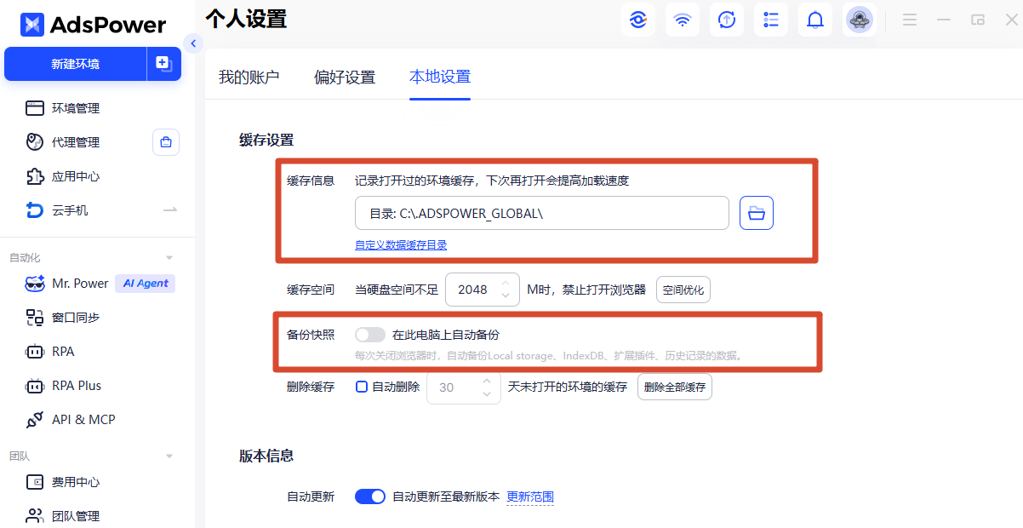The width and height of the screenshot is (1023, 528).
Task: Open the proxy shop bag icon
Action: point(166,142)
